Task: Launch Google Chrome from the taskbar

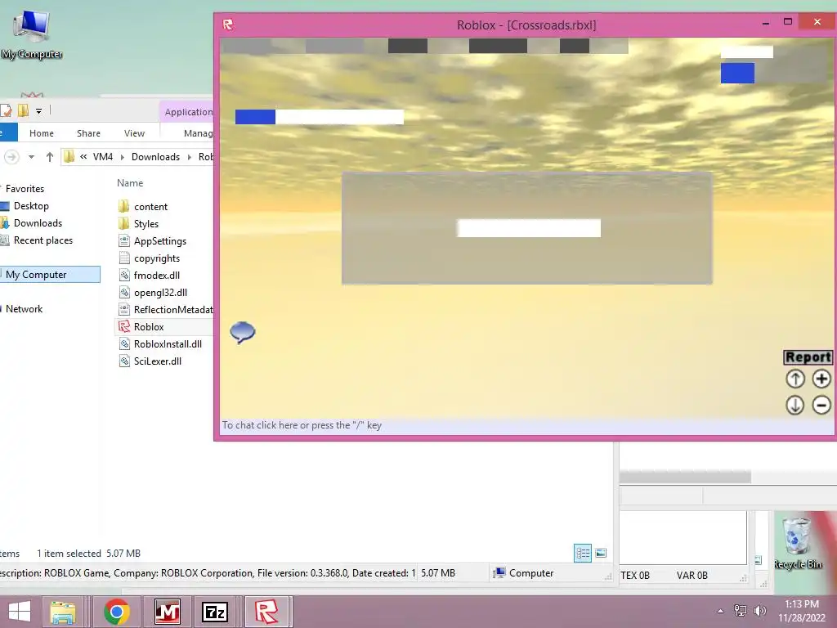Action: pyautogui.click(x=117, y=612)
